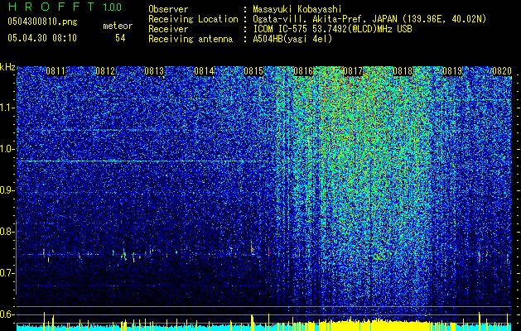This screenshot has height=331, width=521.
Task: Click the 1.0 kHz axis label
Action: click(7, 149)
